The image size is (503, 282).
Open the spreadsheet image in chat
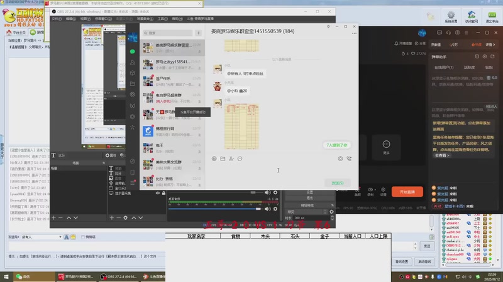[241, 127]
